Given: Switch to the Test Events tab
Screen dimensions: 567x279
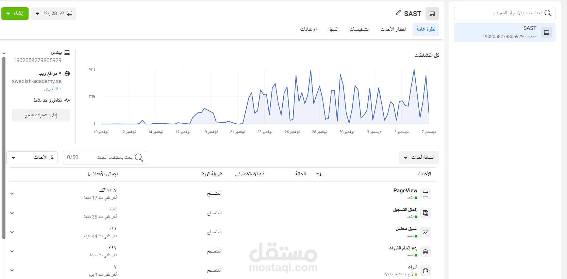Looking at the screenshot, I should tap(393, 29).
